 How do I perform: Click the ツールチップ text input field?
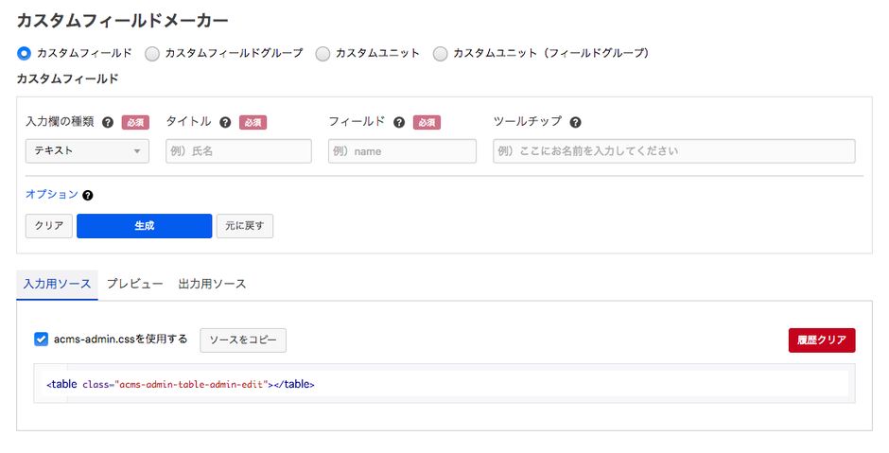[673, 151]
